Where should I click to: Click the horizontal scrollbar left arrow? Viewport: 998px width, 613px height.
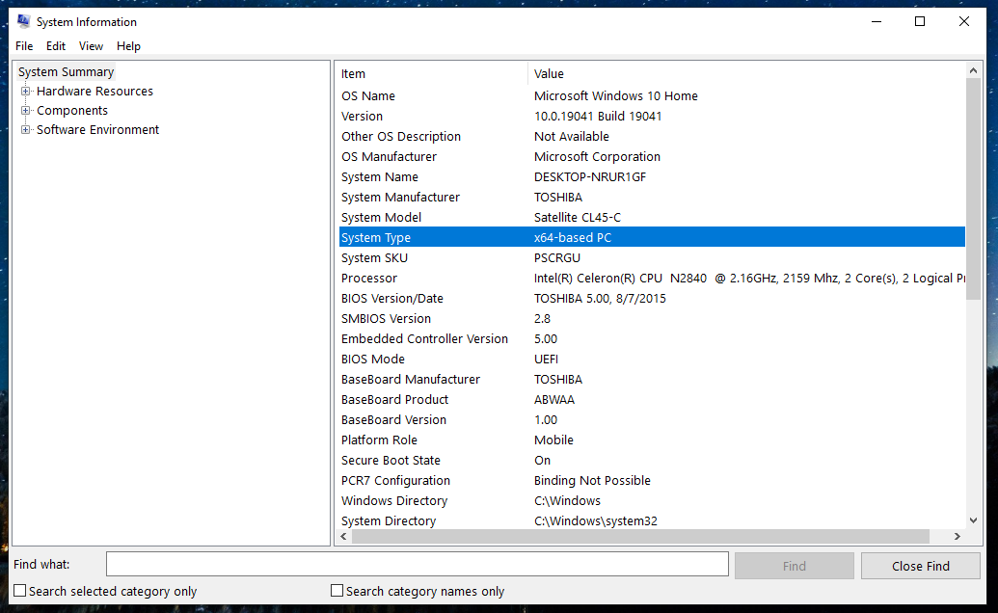coord(342,537)
